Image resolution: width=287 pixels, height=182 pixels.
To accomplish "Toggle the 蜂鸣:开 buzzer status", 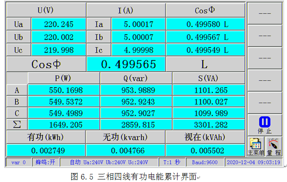I will pyautogui.click(x=45, y=162).
